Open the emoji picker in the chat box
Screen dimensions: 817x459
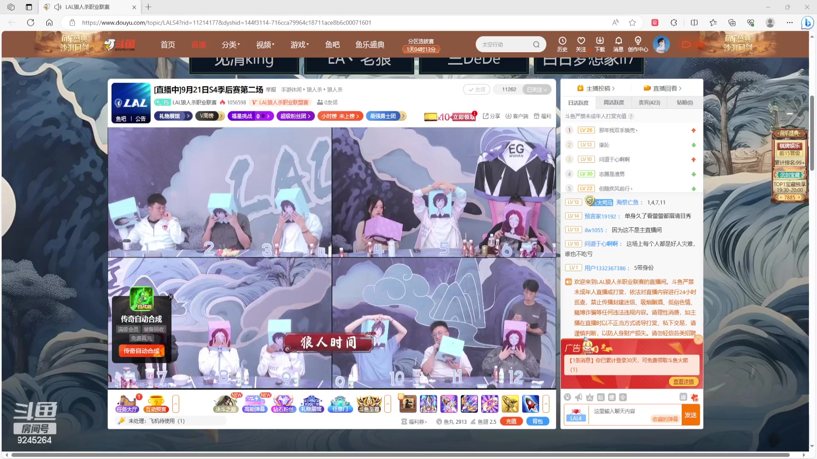tap(568, 397)
